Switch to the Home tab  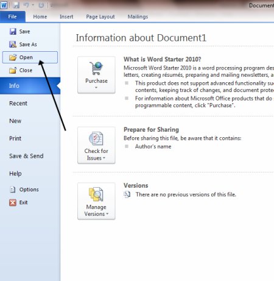(40, 16)
